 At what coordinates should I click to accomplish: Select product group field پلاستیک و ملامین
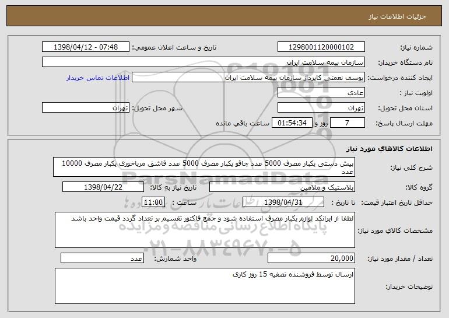tap(282, 187)
